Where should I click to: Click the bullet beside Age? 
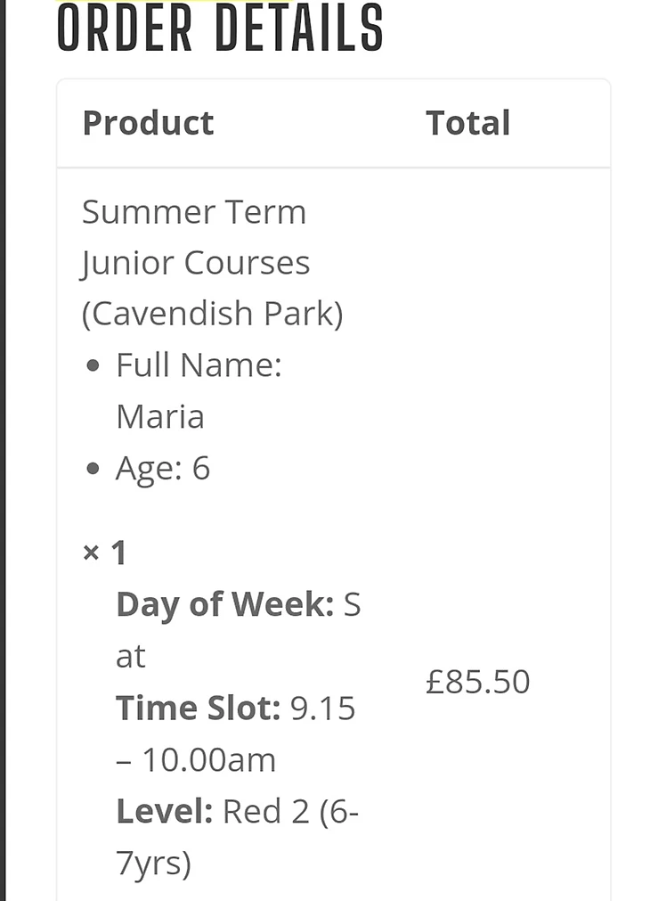pos(94,470)
